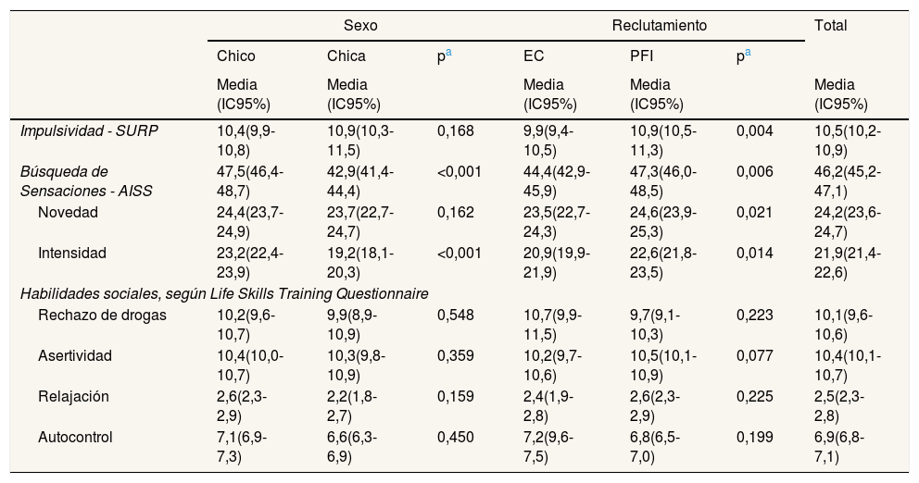Click the 'Intensidad' row label
This screenshot has width=919, height=483.
71,252
